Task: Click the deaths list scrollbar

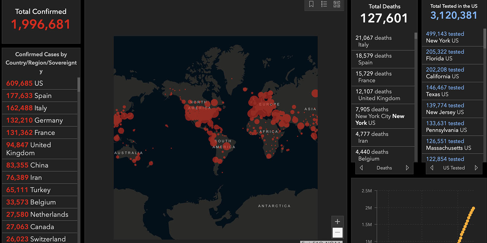Action: 416,36
